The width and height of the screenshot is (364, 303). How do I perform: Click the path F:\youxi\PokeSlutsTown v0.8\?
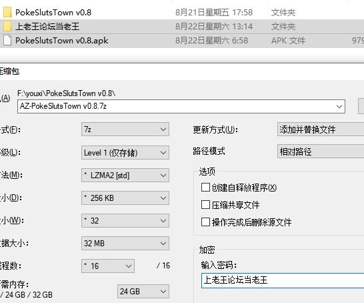[67, 93]
